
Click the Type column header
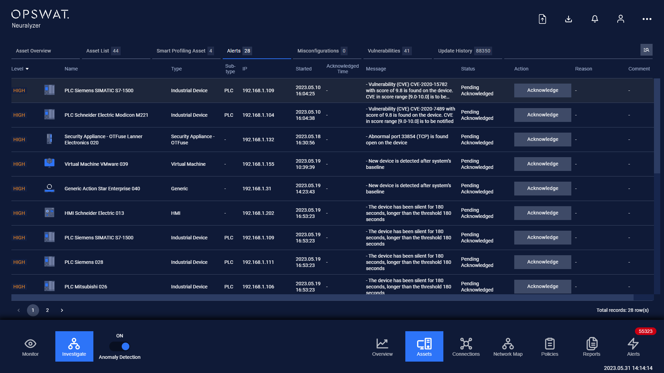pyautogui.click(x=176, y=69)
